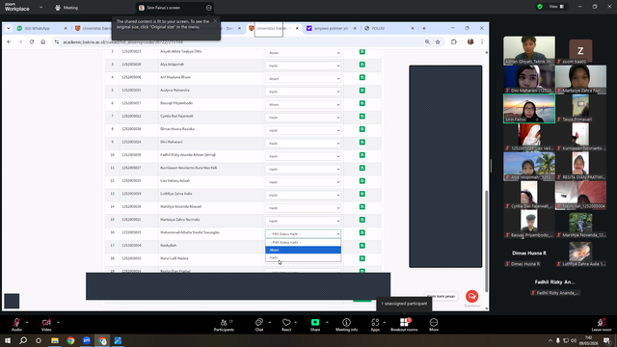Viewport: 617px width, 347px height.
Task: Click the Adrian Ghiyats video thumbnail
Action: 529,50
